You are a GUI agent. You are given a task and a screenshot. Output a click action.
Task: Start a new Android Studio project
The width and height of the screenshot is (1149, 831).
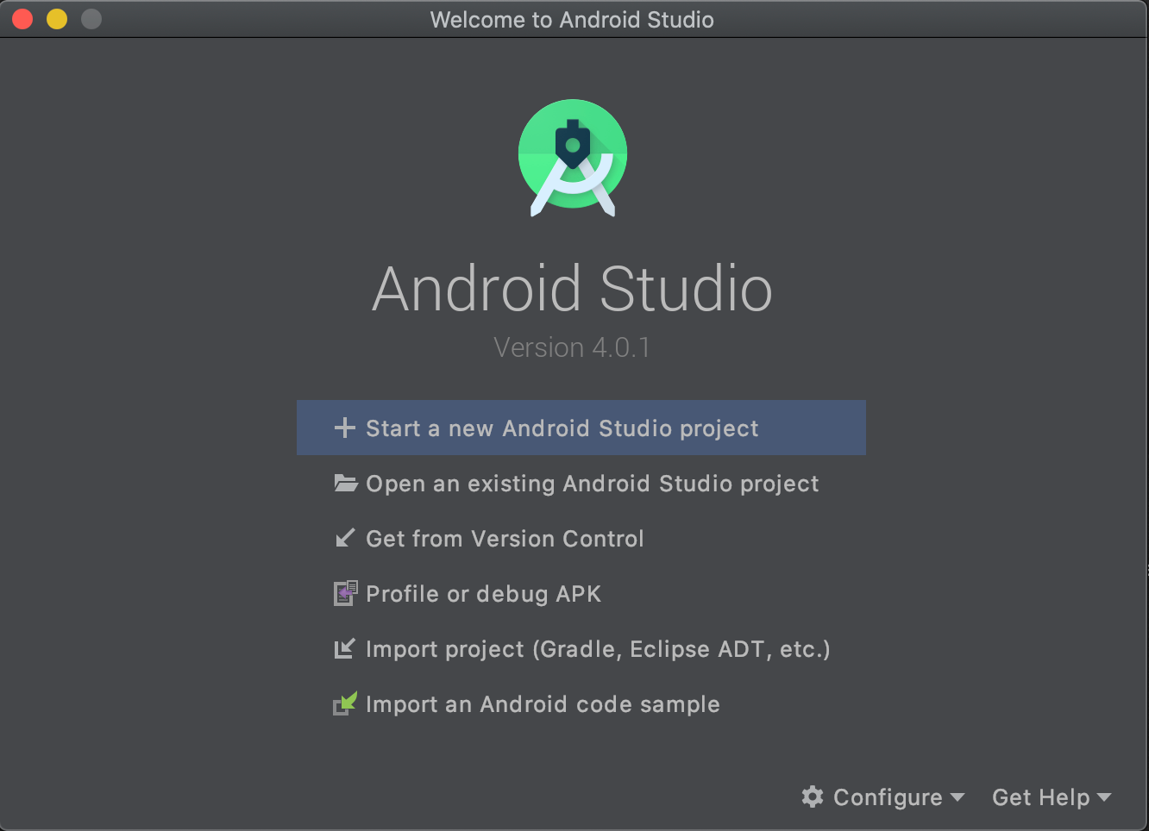tap(581, 428)
